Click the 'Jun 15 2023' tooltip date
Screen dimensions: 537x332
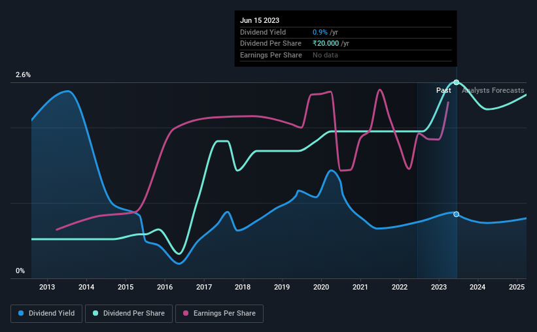coord(260,20)
